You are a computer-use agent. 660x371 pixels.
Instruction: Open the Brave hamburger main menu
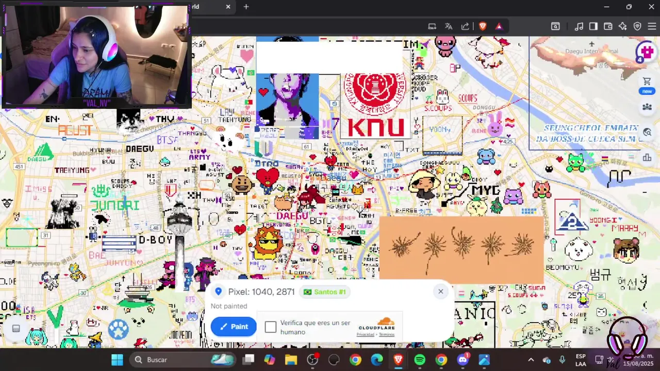(652, 26)
